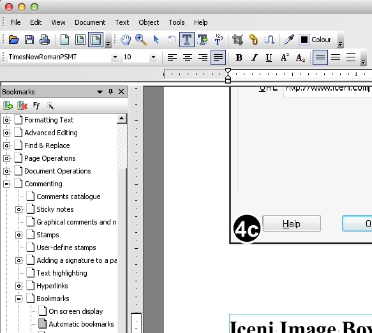Toggle subscript formatting
Screen dimensions: 372x333
pyautogui.click(x=300, y=57)
